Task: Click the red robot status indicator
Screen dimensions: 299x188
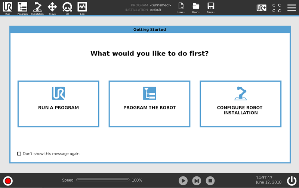Action: point(8,181)
